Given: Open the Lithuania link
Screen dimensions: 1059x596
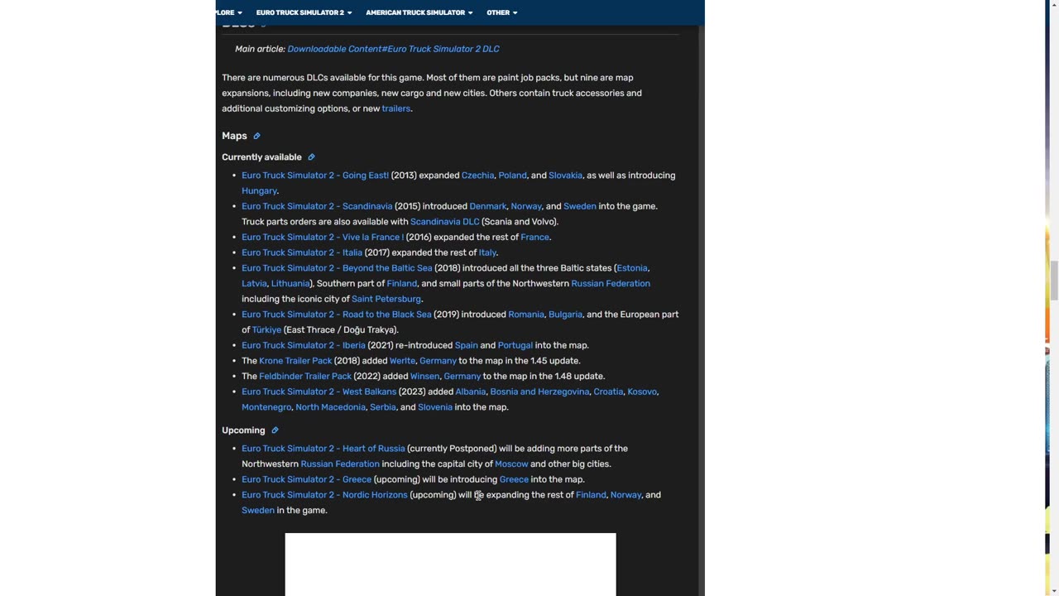Looking at the screenshot, I should (x=290, y=284).
